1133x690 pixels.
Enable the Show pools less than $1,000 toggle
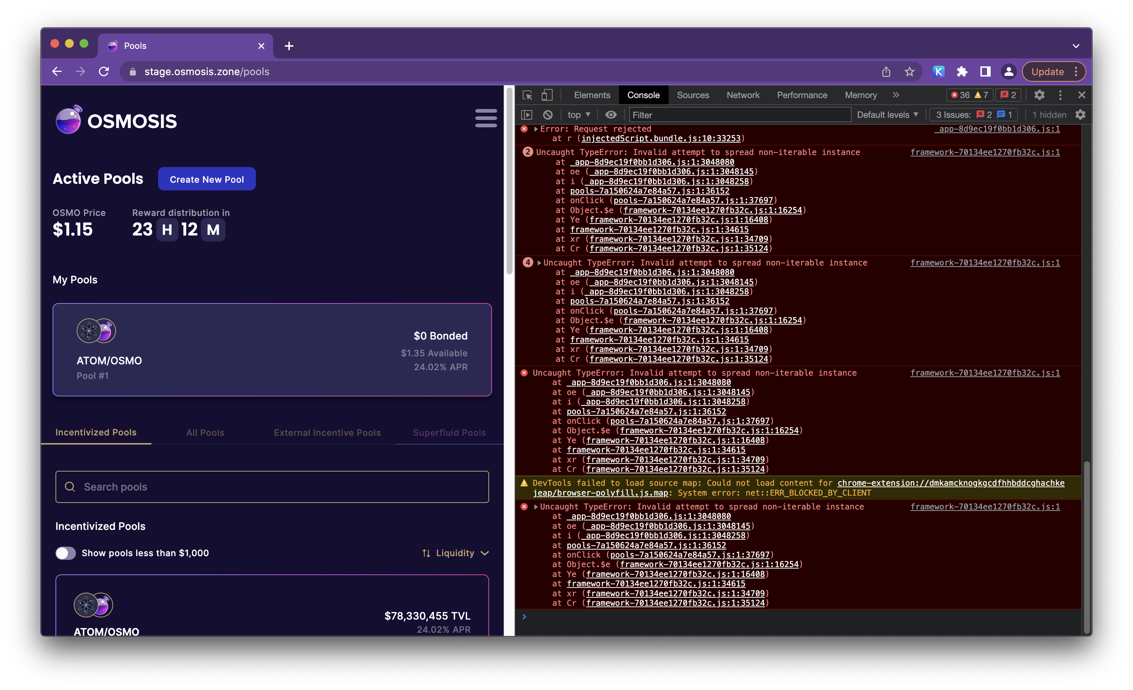[65, 553]
